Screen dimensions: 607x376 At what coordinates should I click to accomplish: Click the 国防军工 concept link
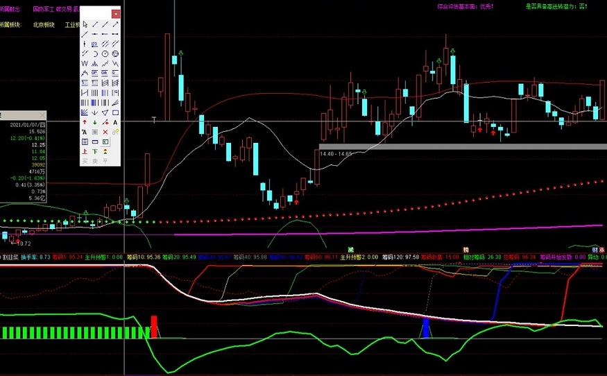43,9
